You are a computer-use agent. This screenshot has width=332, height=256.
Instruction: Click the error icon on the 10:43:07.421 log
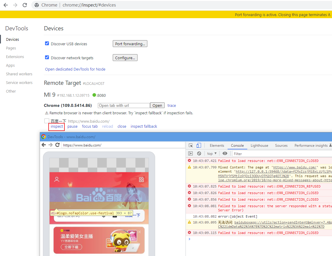[x=189, y=160]
